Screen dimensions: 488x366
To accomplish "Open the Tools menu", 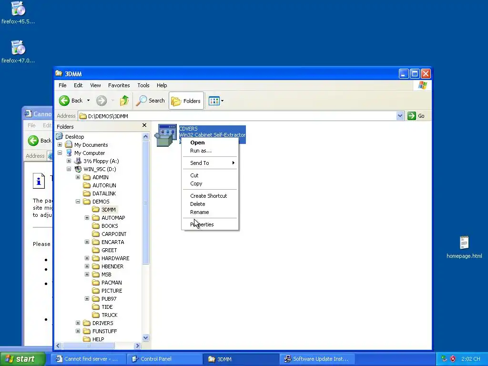I will pos(143,85).
